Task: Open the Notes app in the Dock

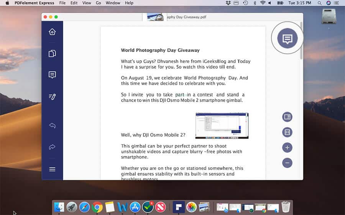Action: 110,207
